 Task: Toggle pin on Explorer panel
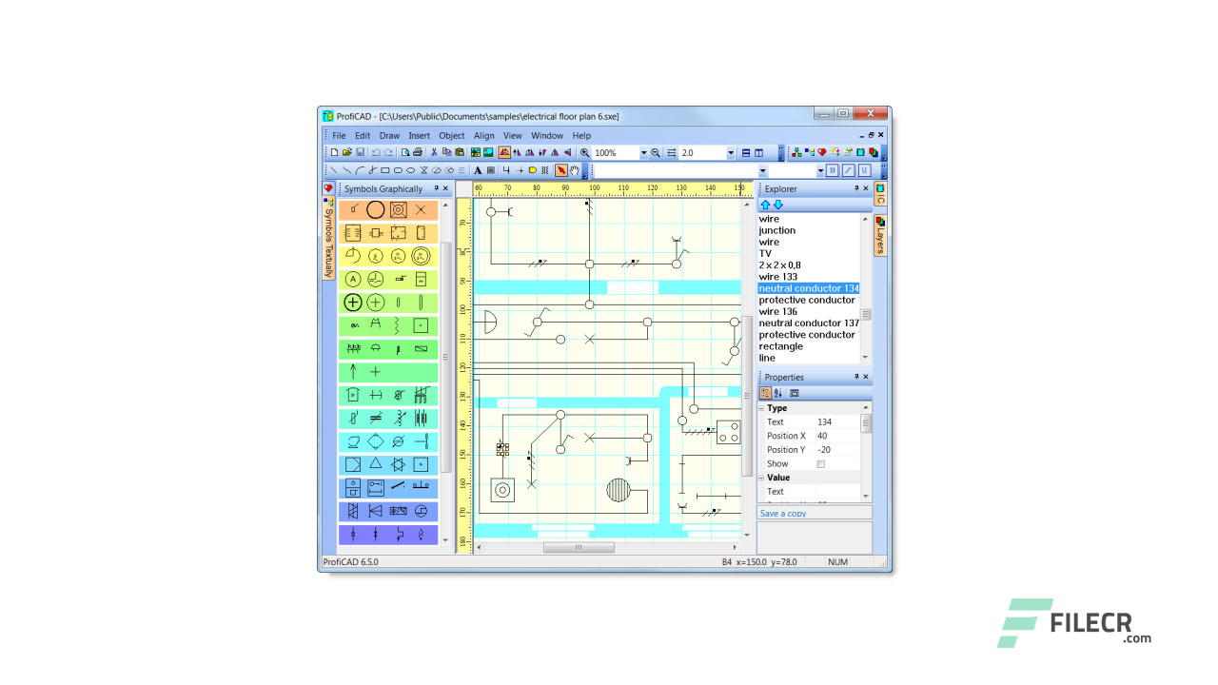(855, 188)
